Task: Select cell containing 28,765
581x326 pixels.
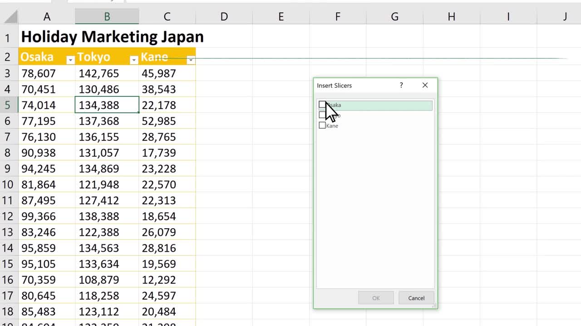Action: tap(167, 137)
